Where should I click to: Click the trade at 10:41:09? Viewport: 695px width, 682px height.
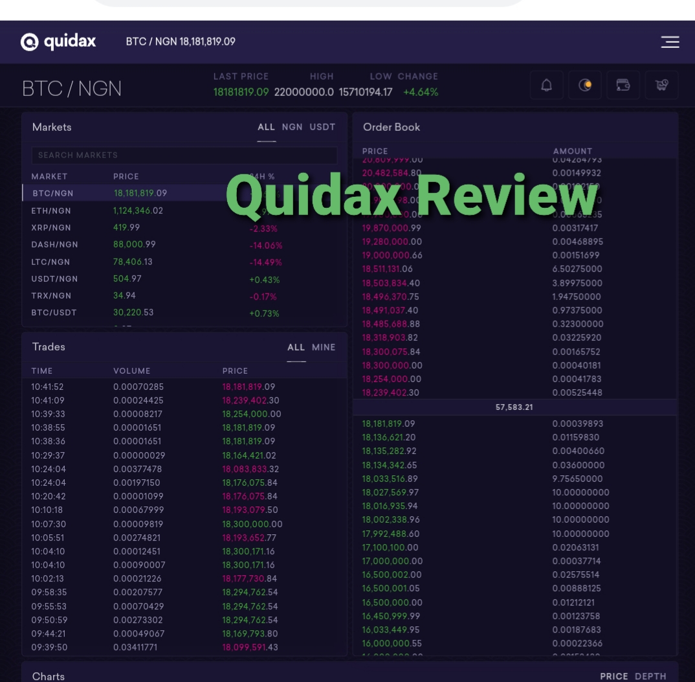(x=184, y=401)
